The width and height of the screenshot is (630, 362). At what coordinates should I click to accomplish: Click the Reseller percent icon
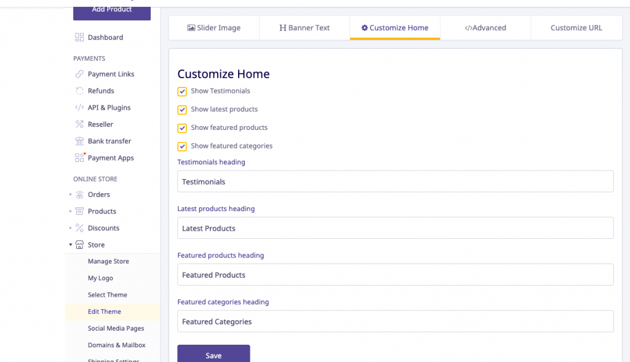click(79, 124)
